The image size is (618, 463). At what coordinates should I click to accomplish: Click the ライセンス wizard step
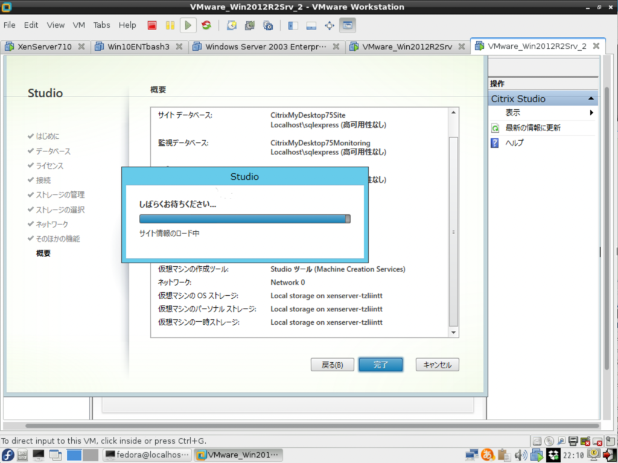[49, 165]
